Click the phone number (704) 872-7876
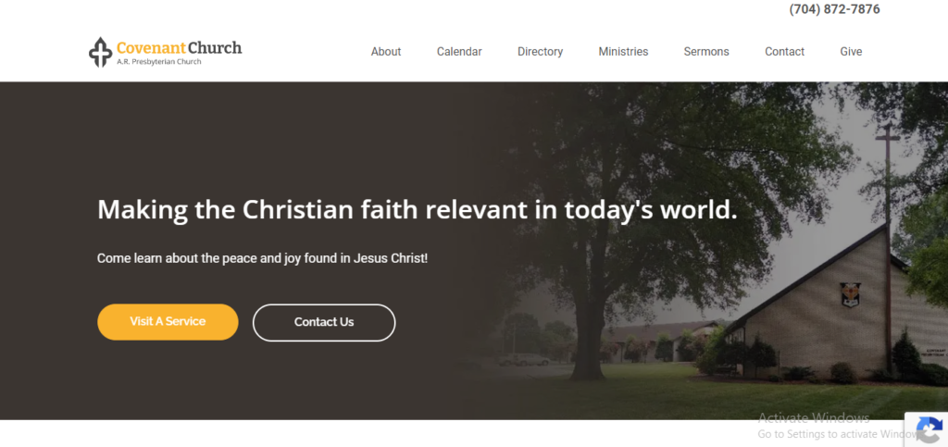The height and width of the screenshot is (447, 948). pyautogui.click(x=834, y=9)
